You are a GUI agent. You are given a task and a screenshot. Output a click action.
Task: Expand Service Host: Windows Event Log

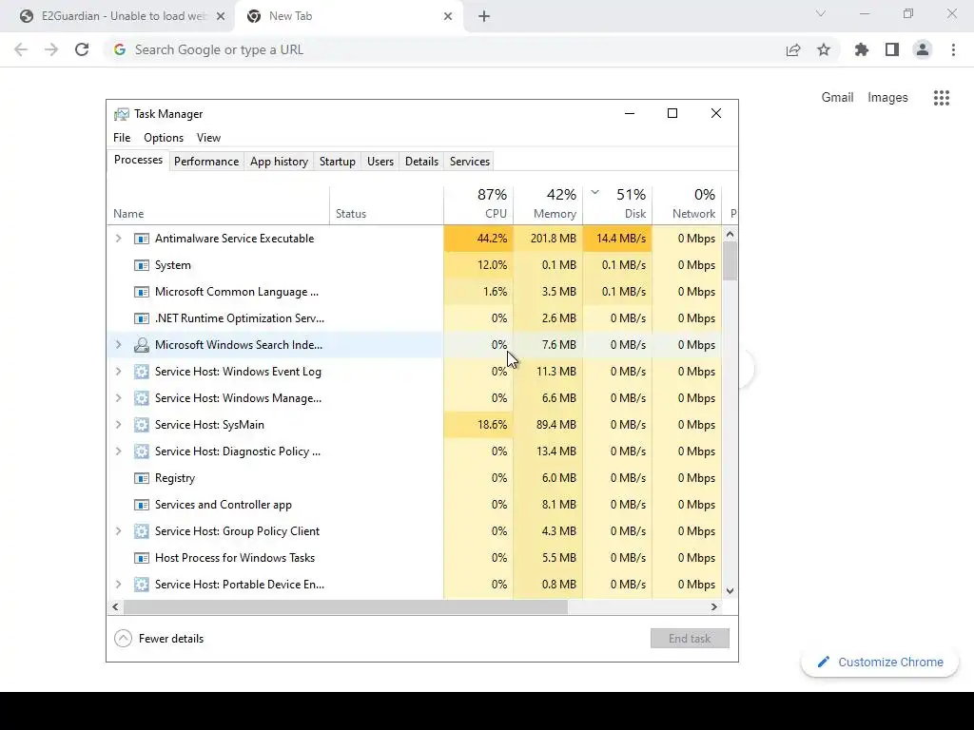point(119,372)
